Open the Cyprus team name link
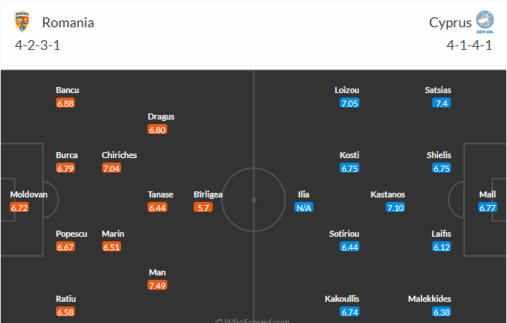The height and width of the screenshot is (323, 507). [450, 23]
